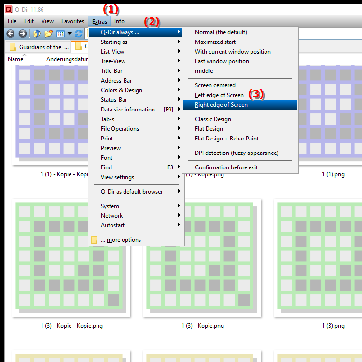
Task: Click ... more options entry
Action: 136,240
